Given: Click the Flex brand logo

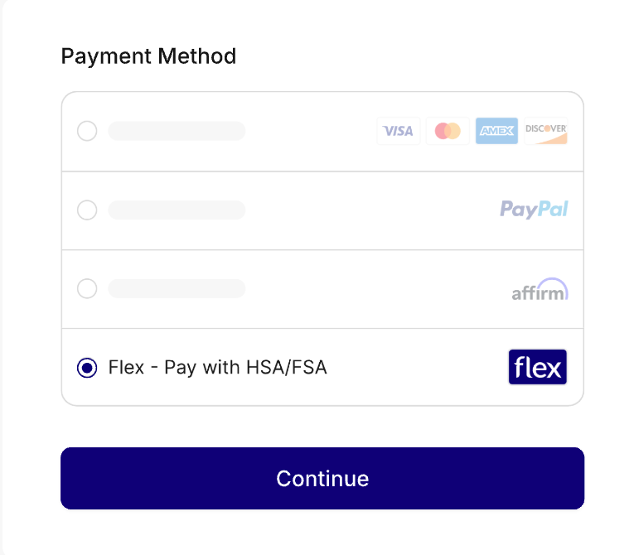Looking at the screenshot, I should pos(537,367).
